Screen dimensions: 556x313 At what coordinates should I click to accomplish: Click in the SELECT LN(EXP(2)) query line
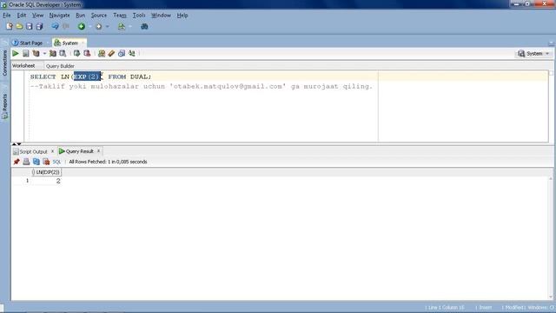pos(90,77)
